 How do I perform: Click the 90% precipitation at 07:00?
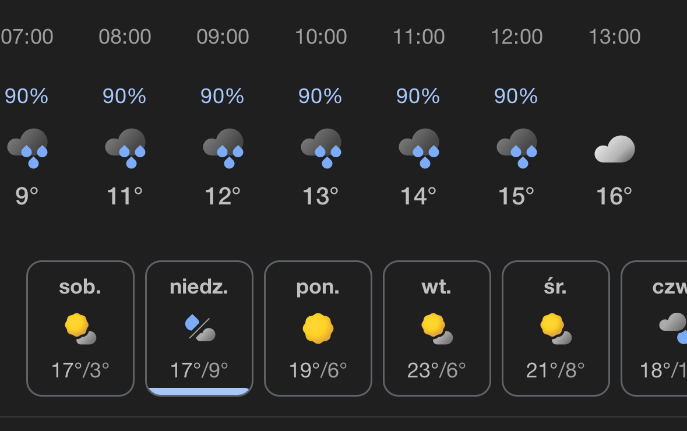point(26,96)
